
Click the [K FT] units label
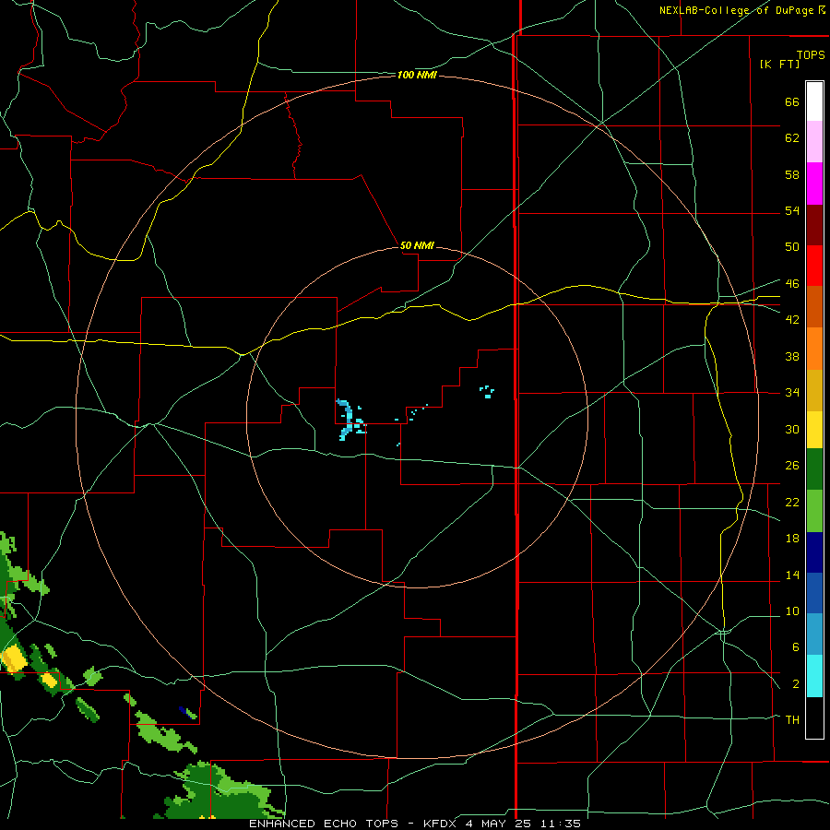click(x=779, y=64)
